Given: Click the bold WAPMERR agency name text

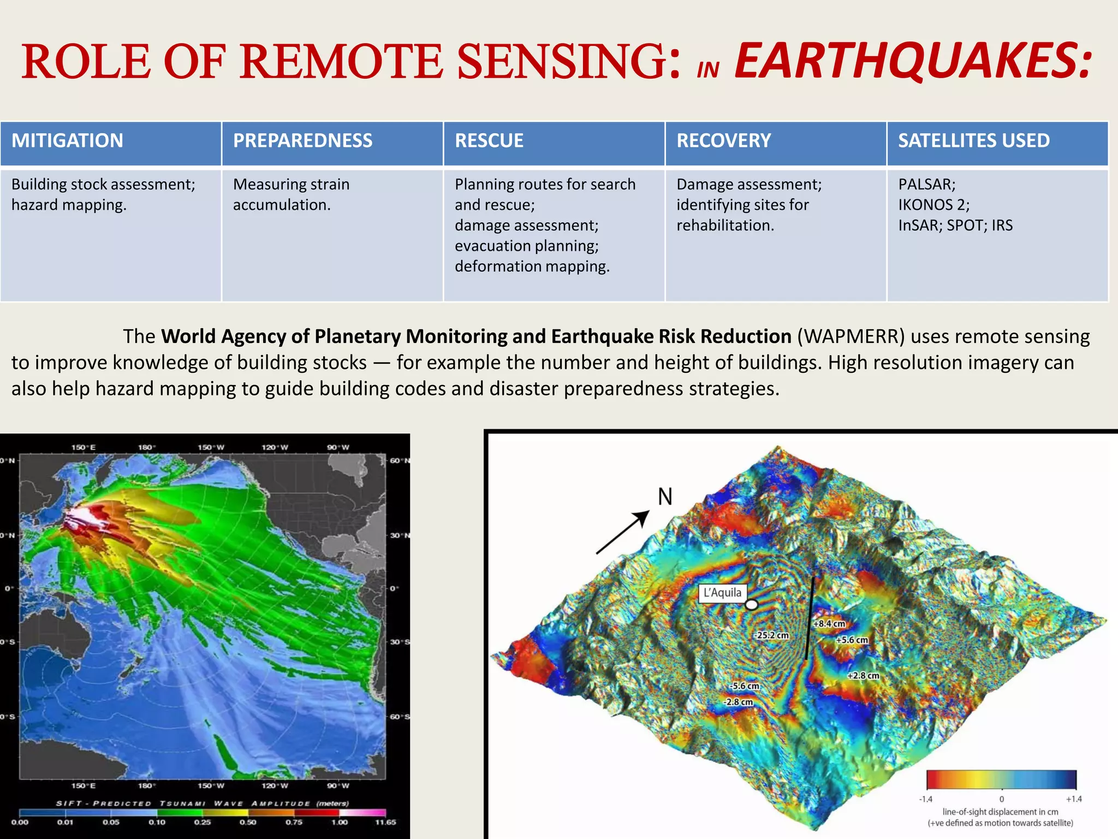Looking at the screenshot, I should pos(476,336).
